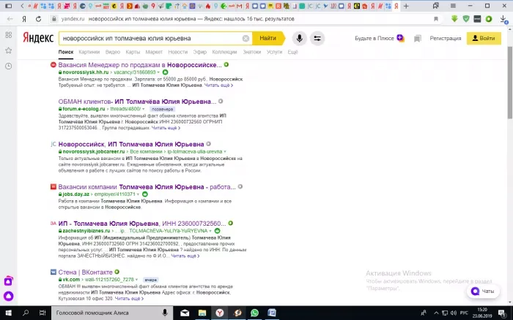Open Task View on taskbar
Screen dimensions: 513x320
[x=43, y=313]
